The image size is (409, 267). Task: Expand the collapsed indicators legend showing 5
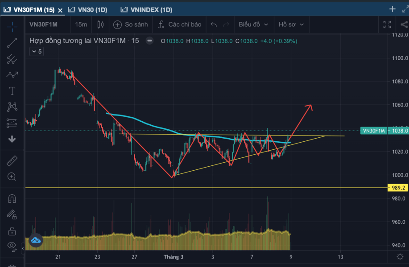[x=36, y=51]
